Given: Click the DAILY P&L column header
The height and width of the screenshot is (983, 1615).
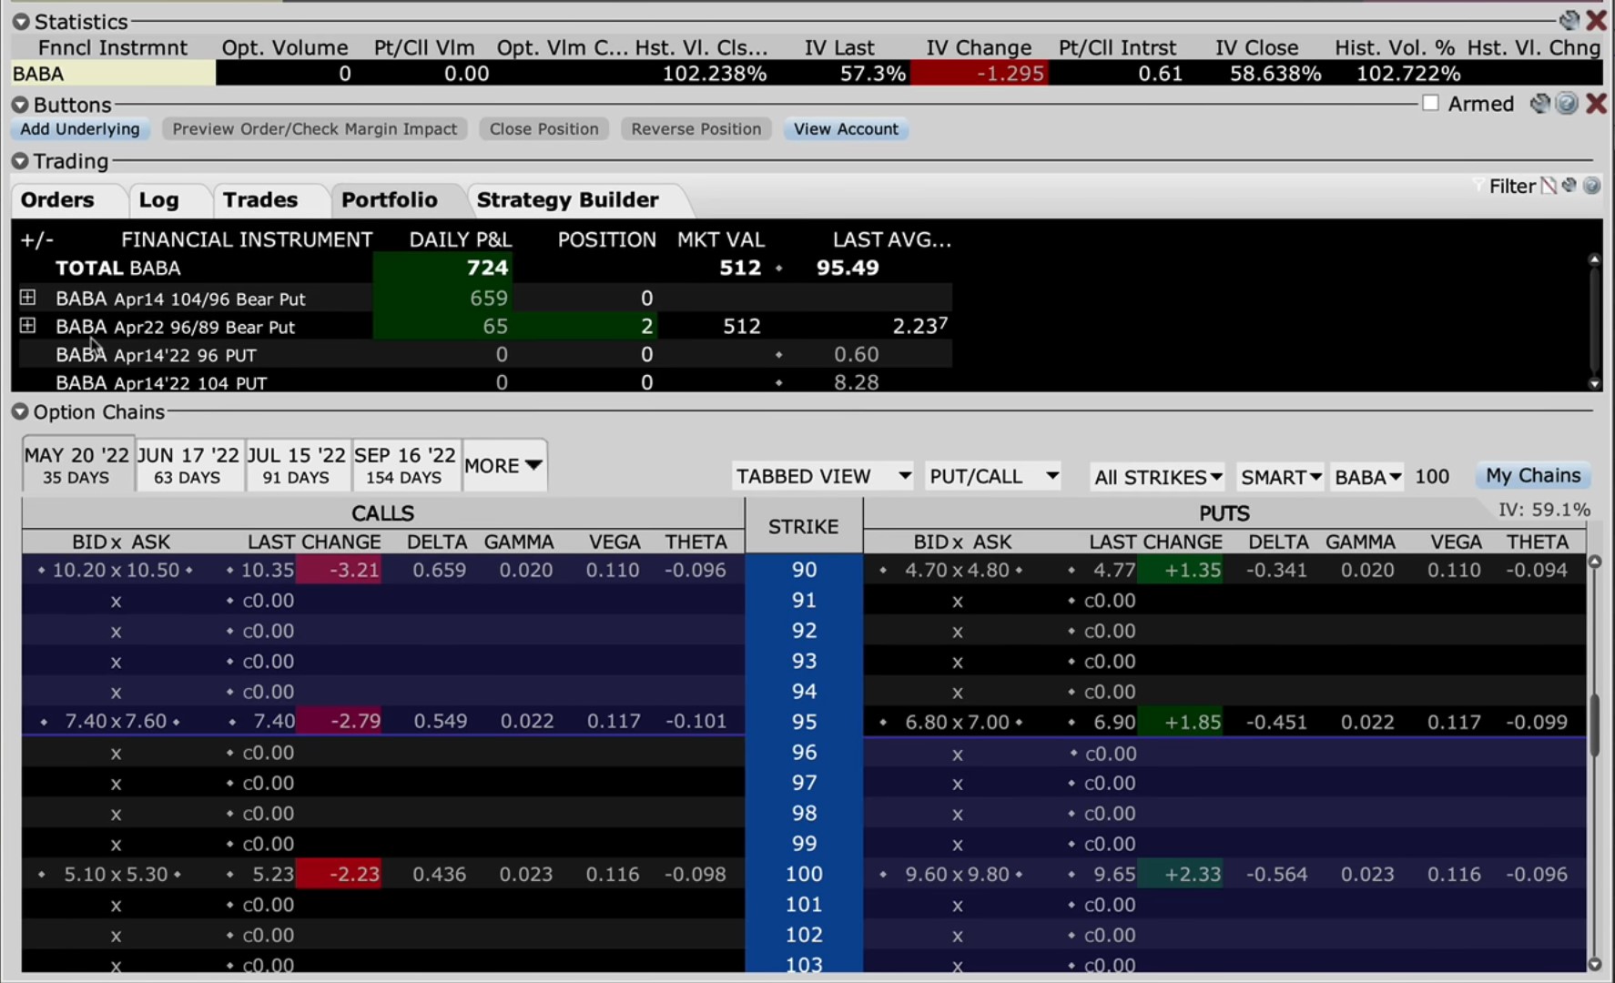Looking at the screenshot, I should [460, 240].
